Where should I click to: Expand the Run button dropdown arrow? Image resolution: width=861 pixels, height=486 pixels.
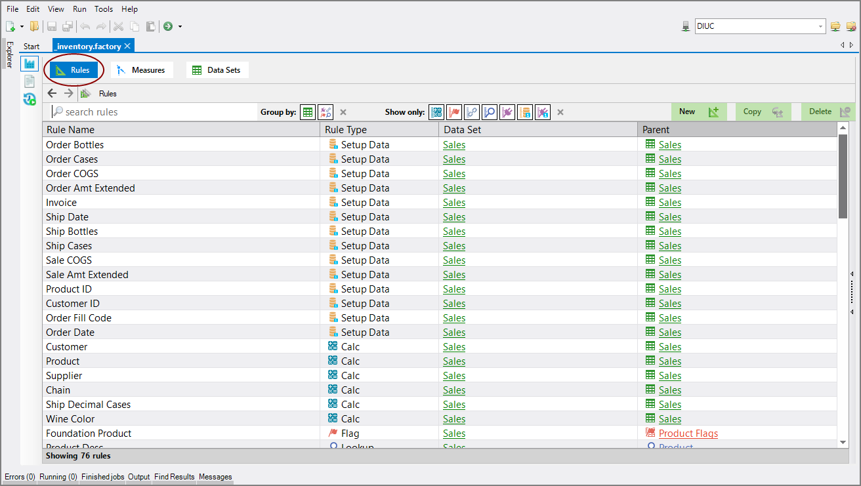coord(180,27)
